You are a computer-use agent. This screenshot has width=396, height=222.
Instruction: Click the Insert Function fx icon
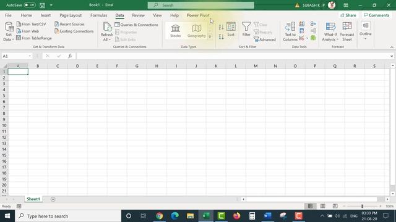(70, 56)
